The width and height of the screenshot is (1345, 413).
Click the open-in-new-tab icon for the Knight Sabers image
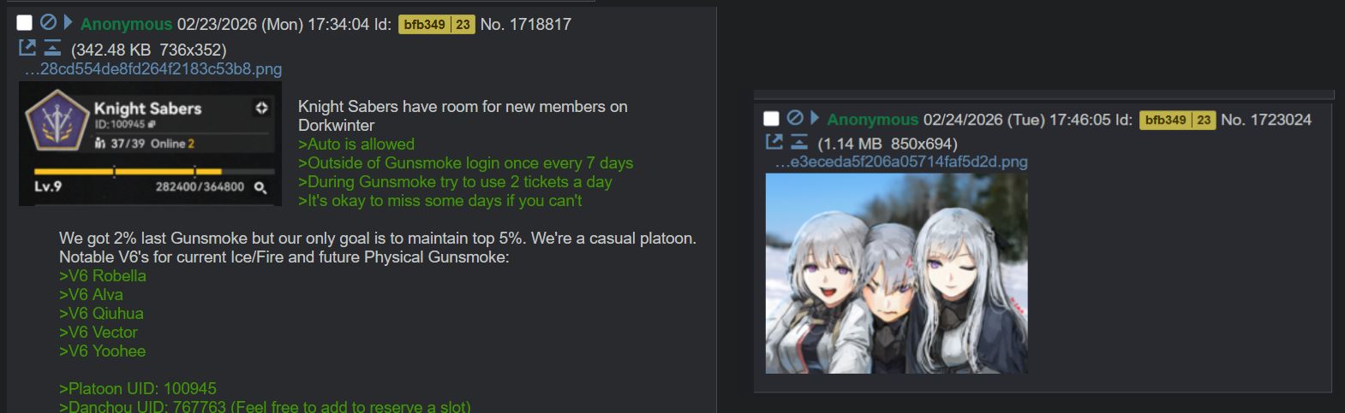(x=27, y=48)
